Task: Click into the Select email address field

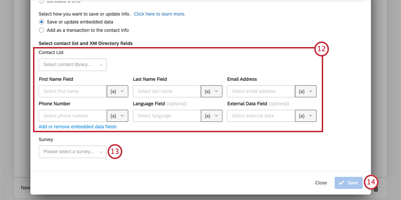Action: pos(261,91)
